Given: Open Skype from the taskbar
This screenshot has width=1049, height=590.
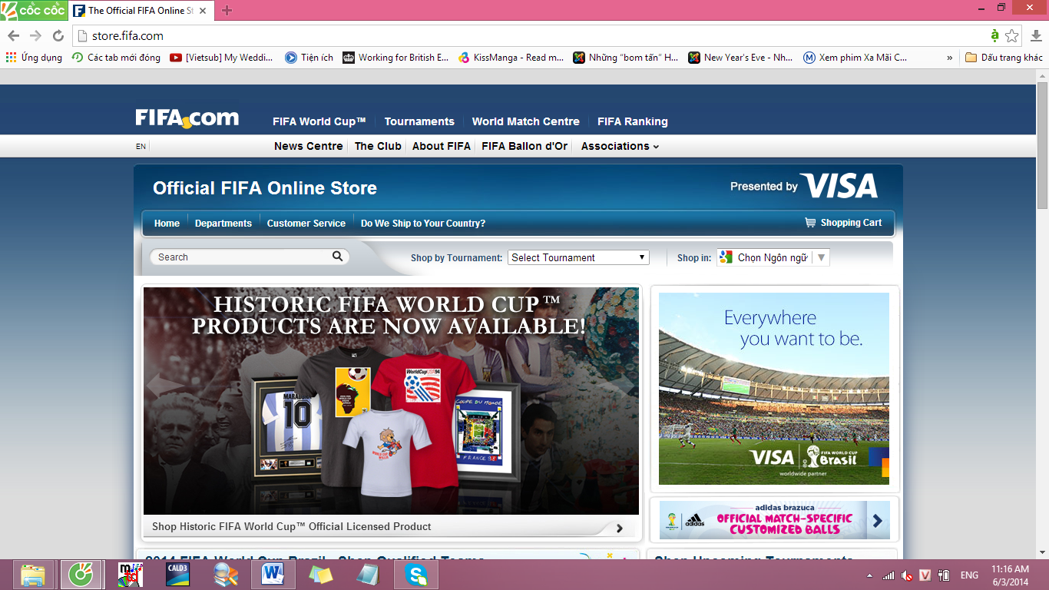Looking at the screenshot, I should tap(416, 575).
